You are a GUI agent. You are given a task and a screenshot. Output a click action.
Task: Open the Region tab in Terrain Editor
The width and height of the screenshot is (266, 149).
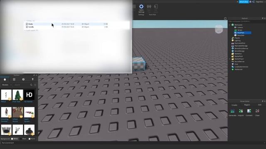click(247, 105)
